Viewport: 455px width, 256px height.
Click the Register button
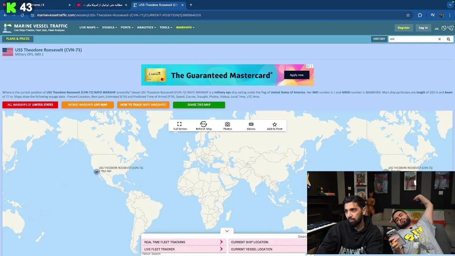click(x=403, y=28)
